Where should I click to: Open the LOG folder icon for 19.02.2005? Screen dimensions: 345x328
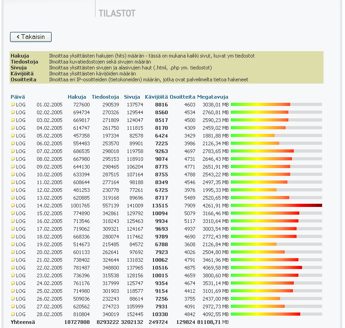tap(13, 244)
